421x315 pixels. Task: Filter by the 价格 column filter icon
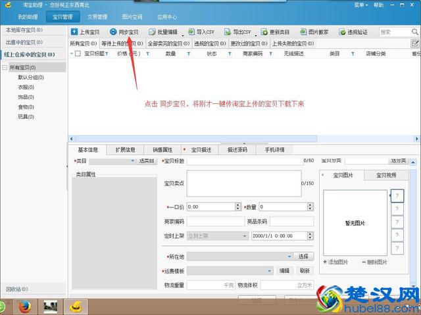(x=147, y=54)
